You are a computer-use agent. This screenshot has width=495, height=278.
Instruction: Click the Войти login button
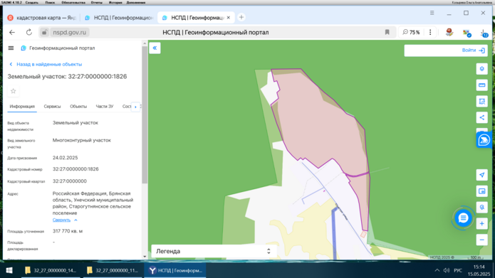[x=473, y=50]
